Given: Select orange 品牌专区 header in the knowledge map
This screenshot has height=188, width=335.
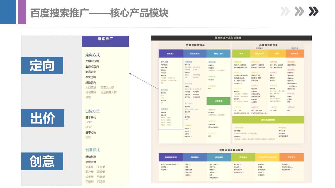Looking at the screenshot, I should click(295, 54).
